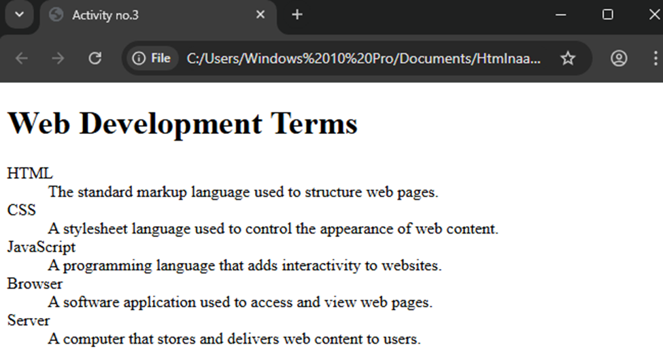Go back with the back arrow

22,58
